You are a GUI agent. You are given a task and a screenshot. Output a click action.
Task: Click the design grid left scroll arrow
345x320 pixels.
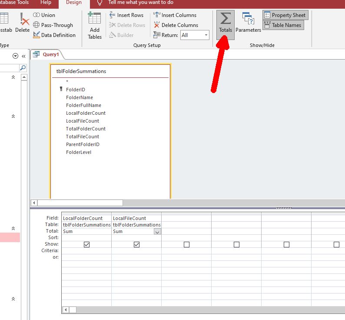(x=66, y=310)
